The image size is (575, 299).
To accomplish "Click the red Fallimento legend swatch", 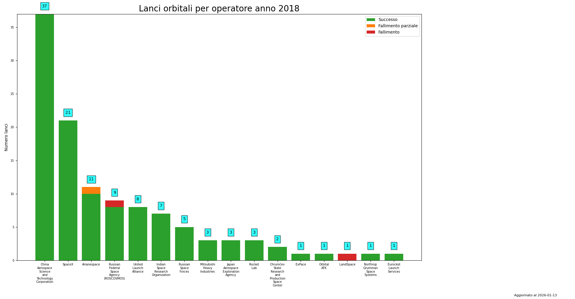I will tap(371, 32).
